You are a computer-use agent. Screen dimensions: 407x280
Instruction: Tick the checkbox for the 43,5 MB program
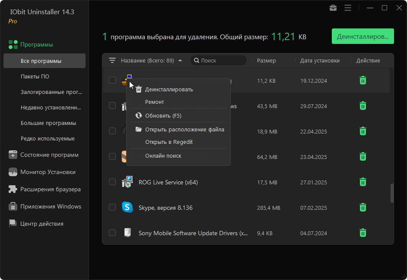112,106
